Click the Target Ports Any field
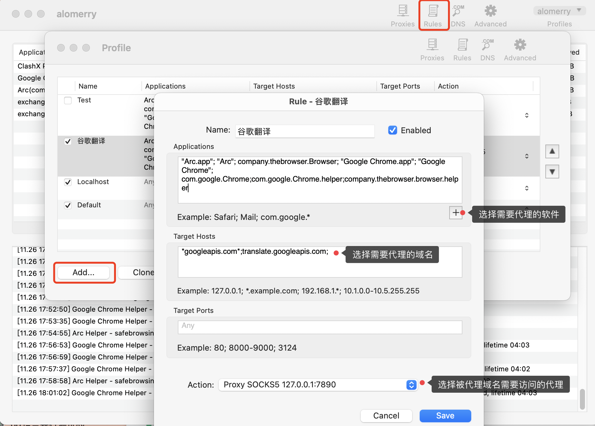Screen dimensions: 595x426 coord(320,327)
